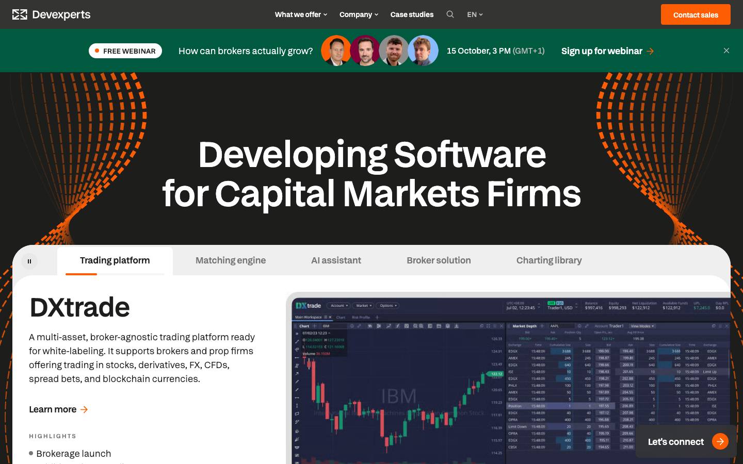Open the site search magnifier

[450, 14]
